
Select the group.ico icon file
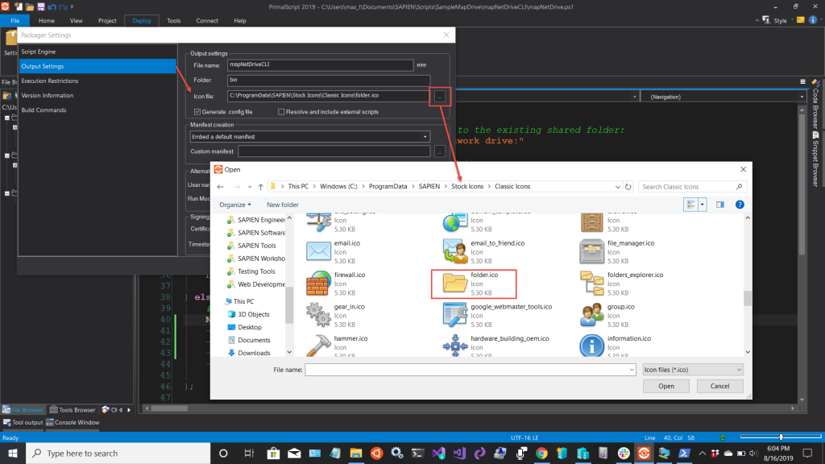607,315
